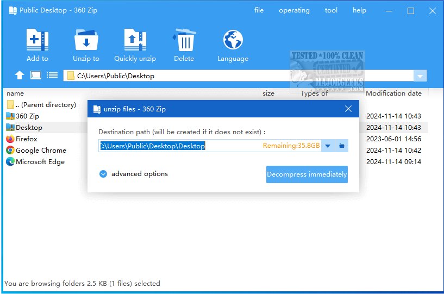
Task: Click Decompress immediately button
Action: pos(307,174)
